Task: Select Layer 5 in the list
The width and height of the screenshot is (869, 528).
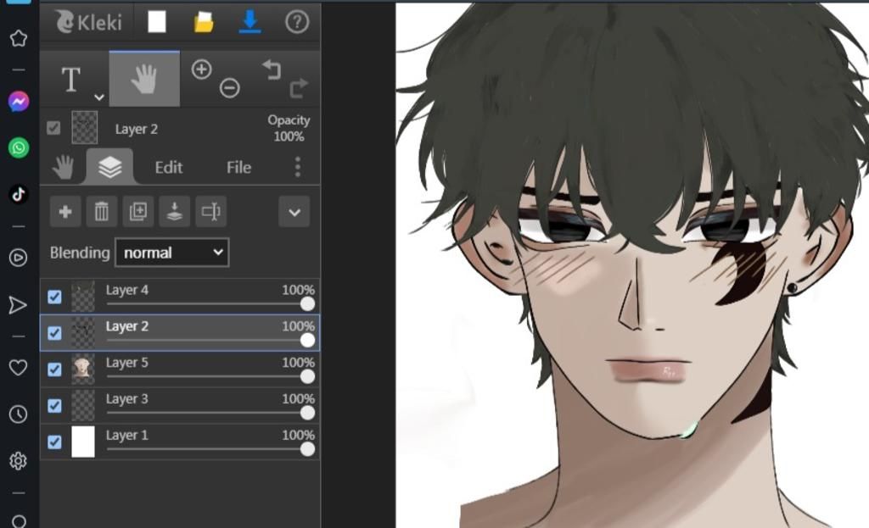Action: pos(180,370)
